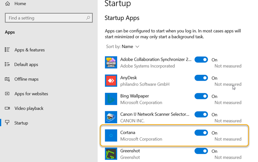This screenshot has width=258, height=162.
Task: Click the Home icon in sidebar
Action: 7,4
